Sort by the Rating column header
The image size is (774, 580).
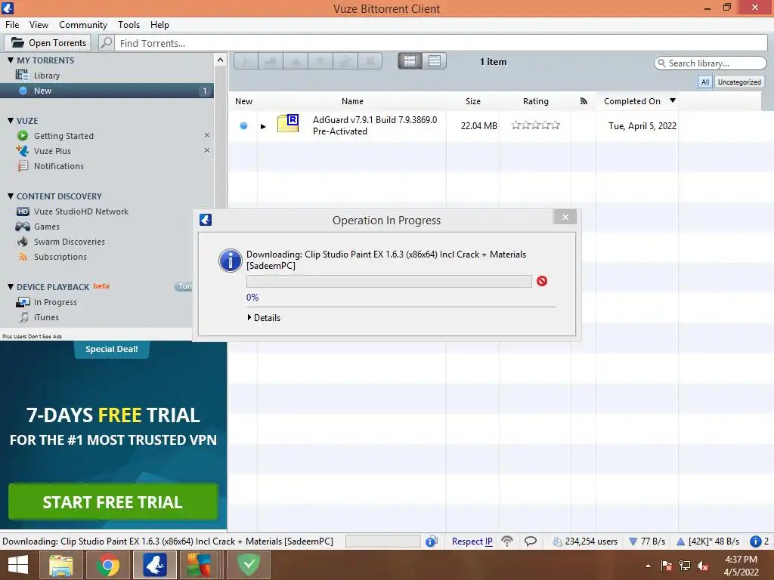tap(536, 101)
